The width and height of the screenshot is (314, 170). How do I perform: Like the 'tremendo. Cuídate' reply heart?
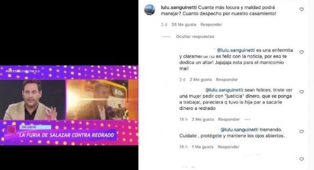coord(301,131)
